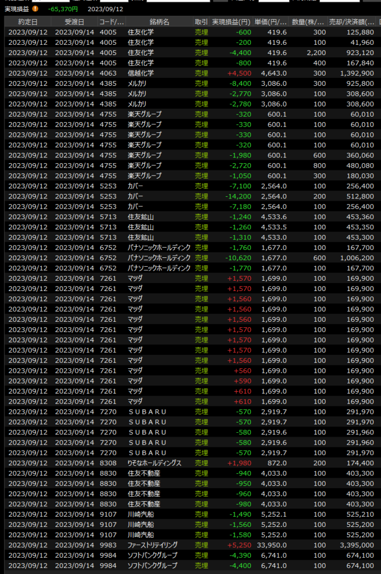Click the orange warning icon beside 実現損益
This screenshot has height=574, width=381.
point(35,9)
